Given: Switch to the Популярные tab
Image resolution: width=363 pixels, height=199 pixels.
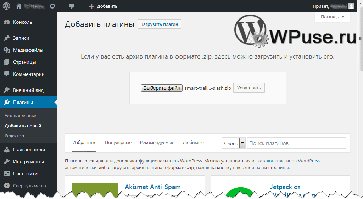Looking at the screenshot, I should pyautogui.click(x=118, y=143).
